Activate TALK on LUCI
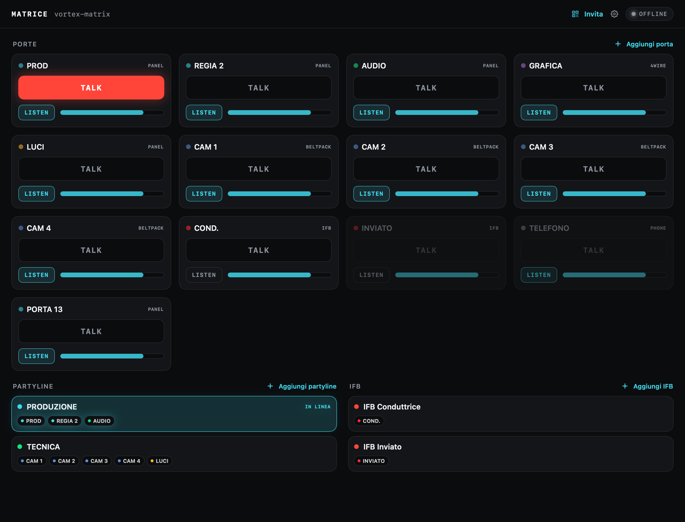This screenshot has width=685, height=522. coord(91,169)
